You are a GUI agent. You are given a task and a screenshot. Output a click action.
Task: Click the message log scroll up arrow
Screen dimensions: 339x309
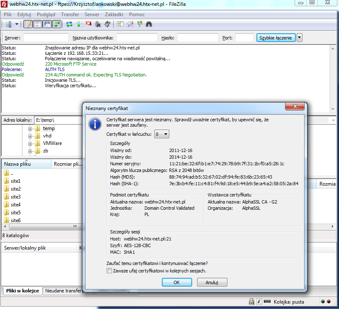tap(333, 49)
